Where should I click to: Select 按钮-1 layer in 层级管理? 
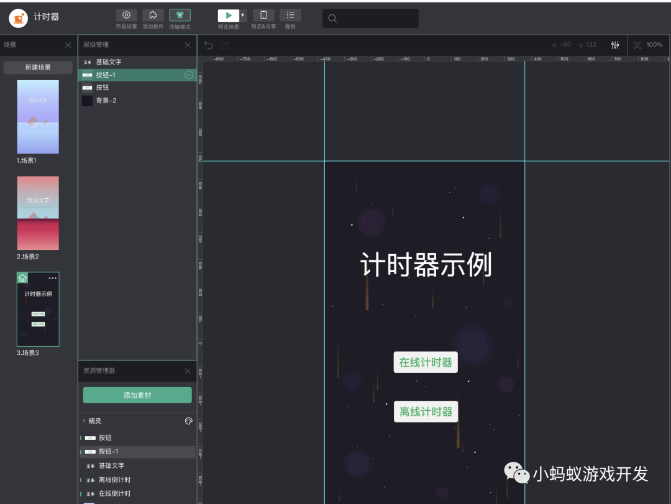137,75
